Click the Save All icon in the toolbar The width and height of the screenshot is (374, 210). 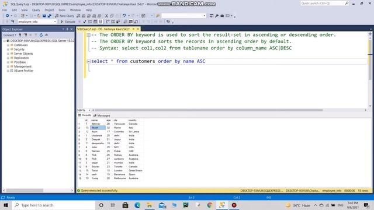click(x=49, y=16)
